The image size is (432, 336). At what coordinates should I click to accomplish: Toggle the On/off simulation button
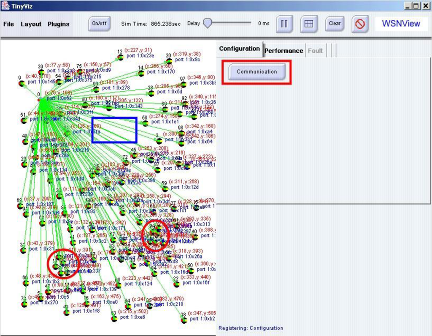[100, 24]
